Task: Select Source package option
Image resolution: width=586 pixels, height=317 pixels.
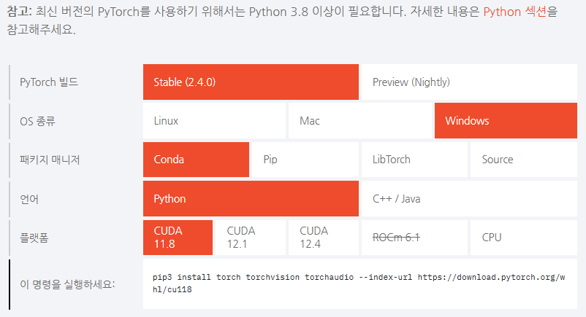Action: tap(524, 160)
